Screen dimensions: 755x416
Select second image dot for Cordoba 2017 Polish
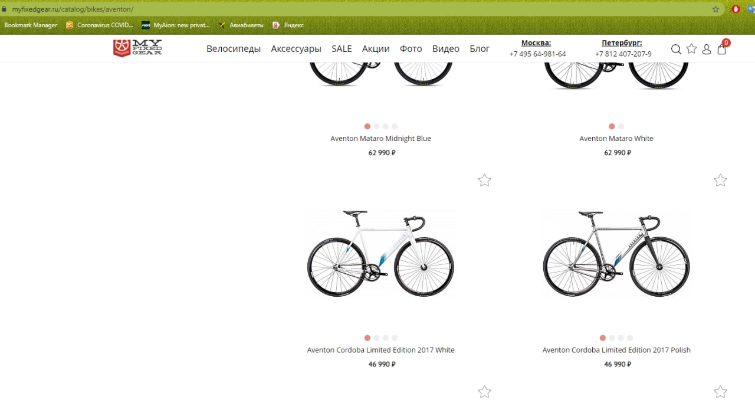[x=612, y=338]
